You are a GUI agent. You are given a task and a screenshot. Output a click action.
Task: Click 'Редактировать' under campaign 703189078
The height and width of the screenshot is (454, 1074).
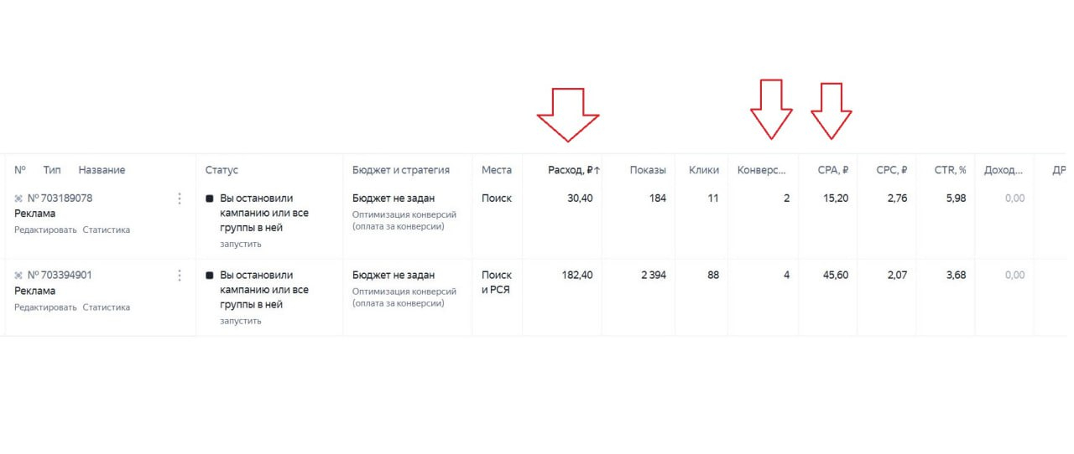click(x=45, y=230)
